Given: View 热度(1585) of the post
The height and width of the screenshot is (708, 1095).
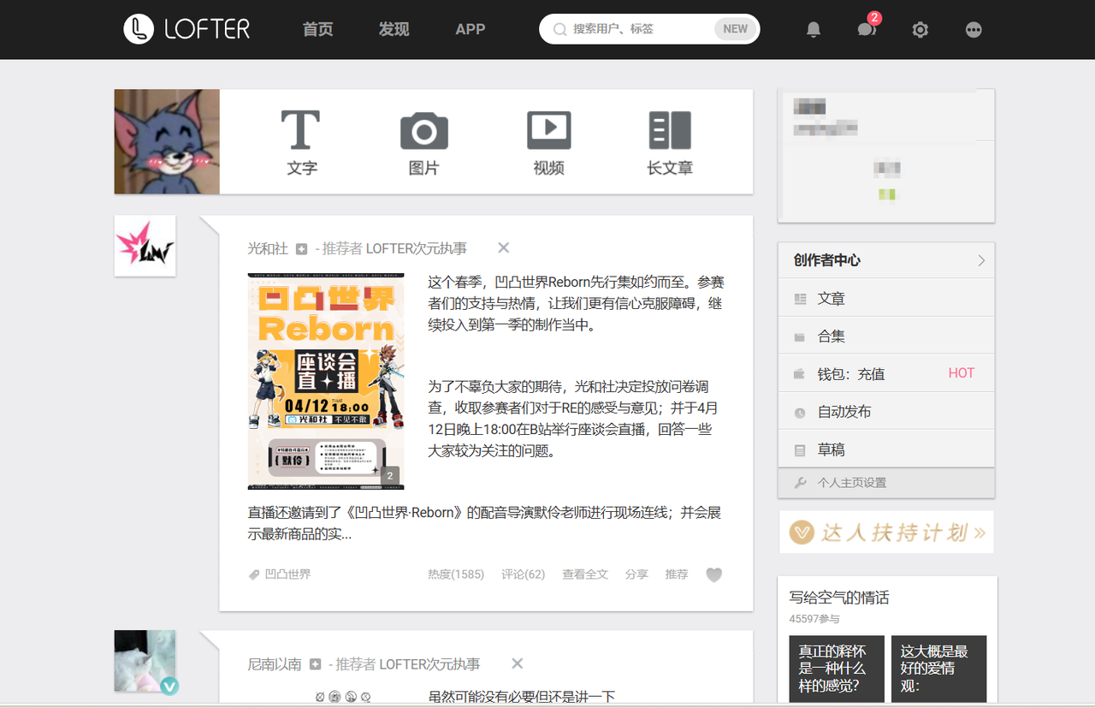Looking at the screenshot, I should click(x=456, y=574).
